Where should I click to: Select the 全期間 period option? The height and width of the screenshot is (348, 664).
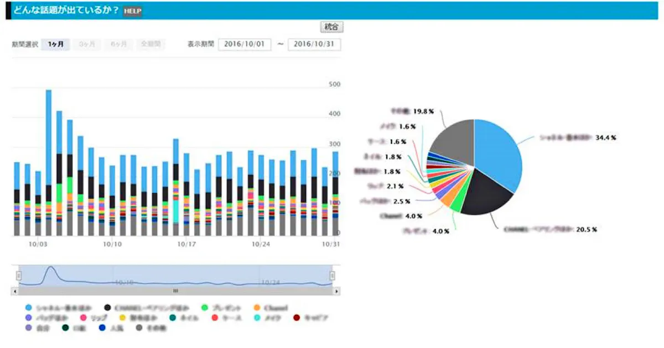(150, 44)
